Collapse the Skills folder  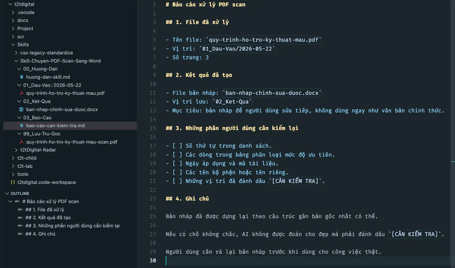pyautogui.click(x=13, y=44)
